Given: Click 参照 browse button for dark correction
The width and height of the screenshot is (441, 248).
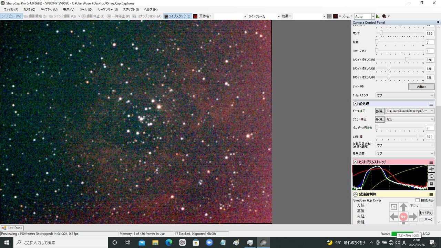Looking at the screenshot, I should click(379, 111).
